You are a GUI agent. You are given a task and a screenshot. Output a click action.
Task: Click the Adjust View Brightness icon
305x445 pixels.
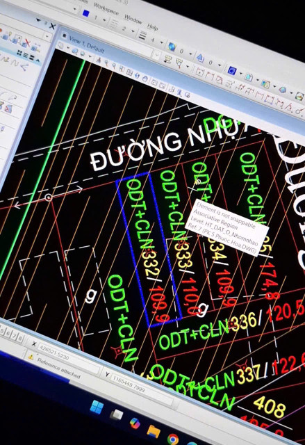click(82, 54)
